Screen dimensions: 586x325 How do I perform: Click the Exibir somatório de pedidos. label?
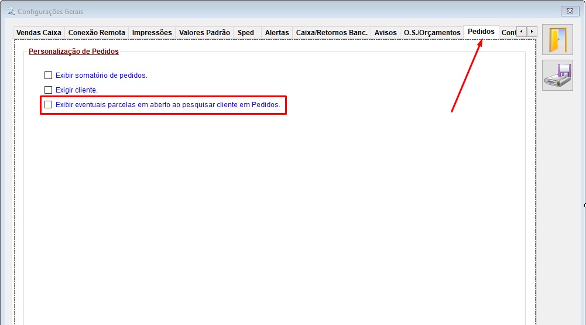[x=101, y=75]
